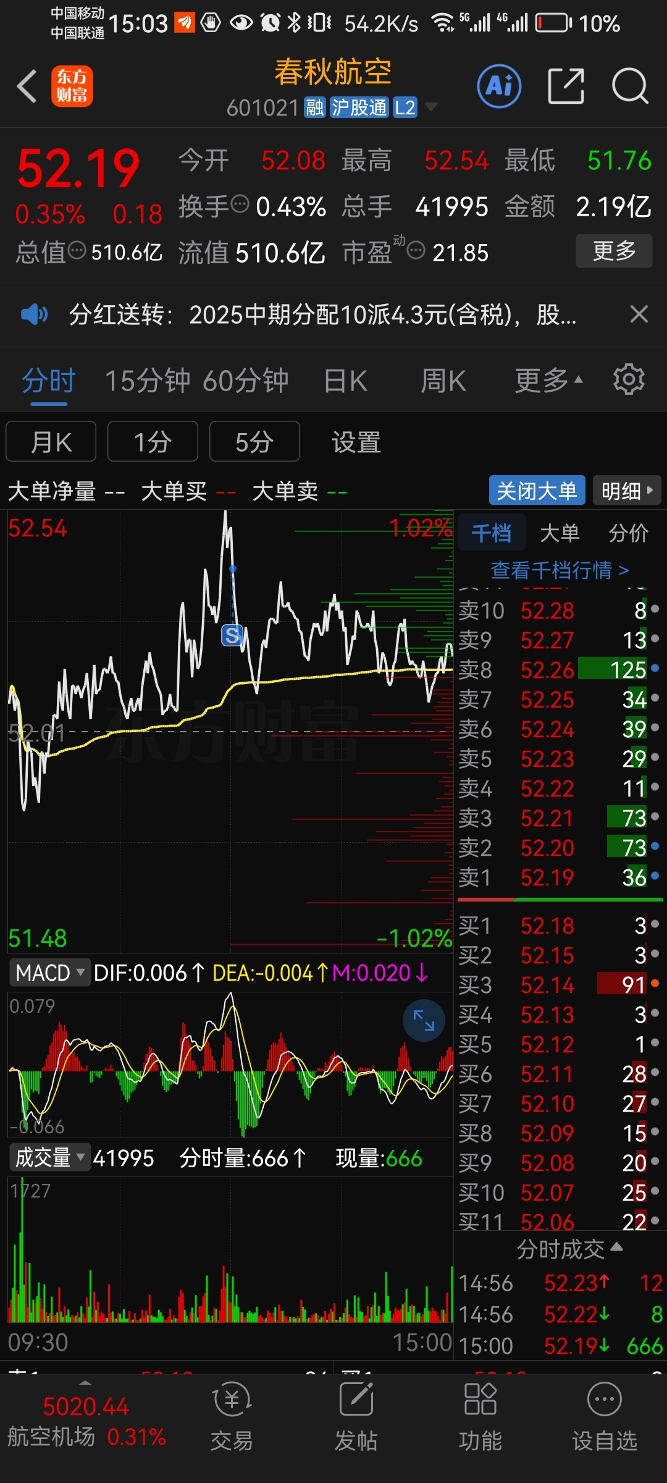Tap orange dot beside 买3 volume 91
This screenshot has width=667, height=1483.
655,983
